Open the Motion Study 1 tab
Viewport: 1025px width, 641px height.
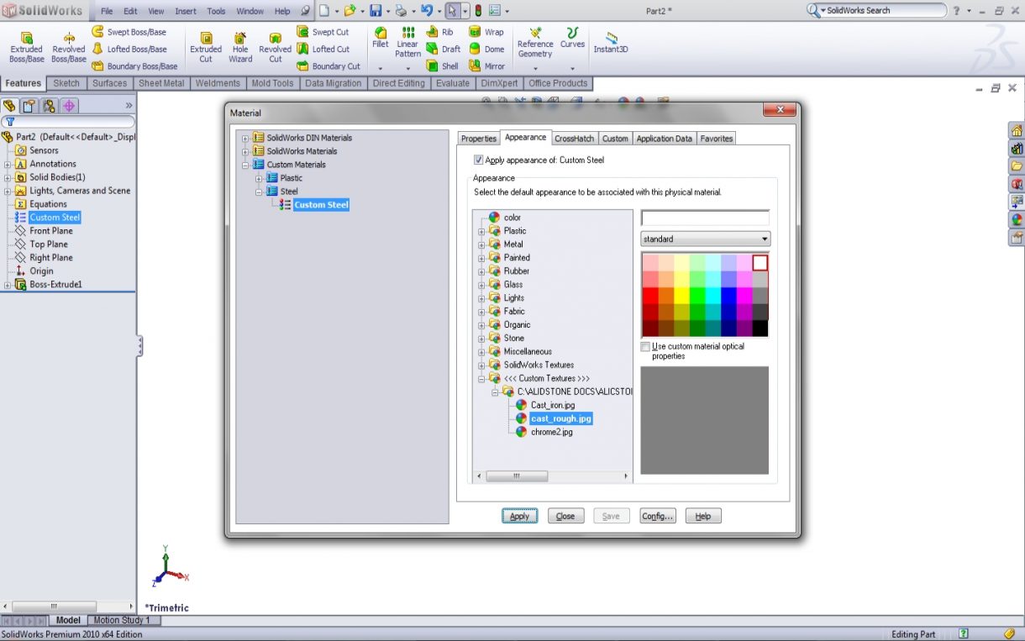point(122,620)
